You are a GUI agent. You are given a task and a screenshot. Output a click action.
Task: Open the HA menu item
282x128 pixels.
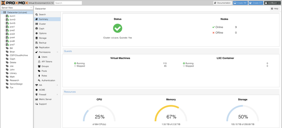coord(47,85)
